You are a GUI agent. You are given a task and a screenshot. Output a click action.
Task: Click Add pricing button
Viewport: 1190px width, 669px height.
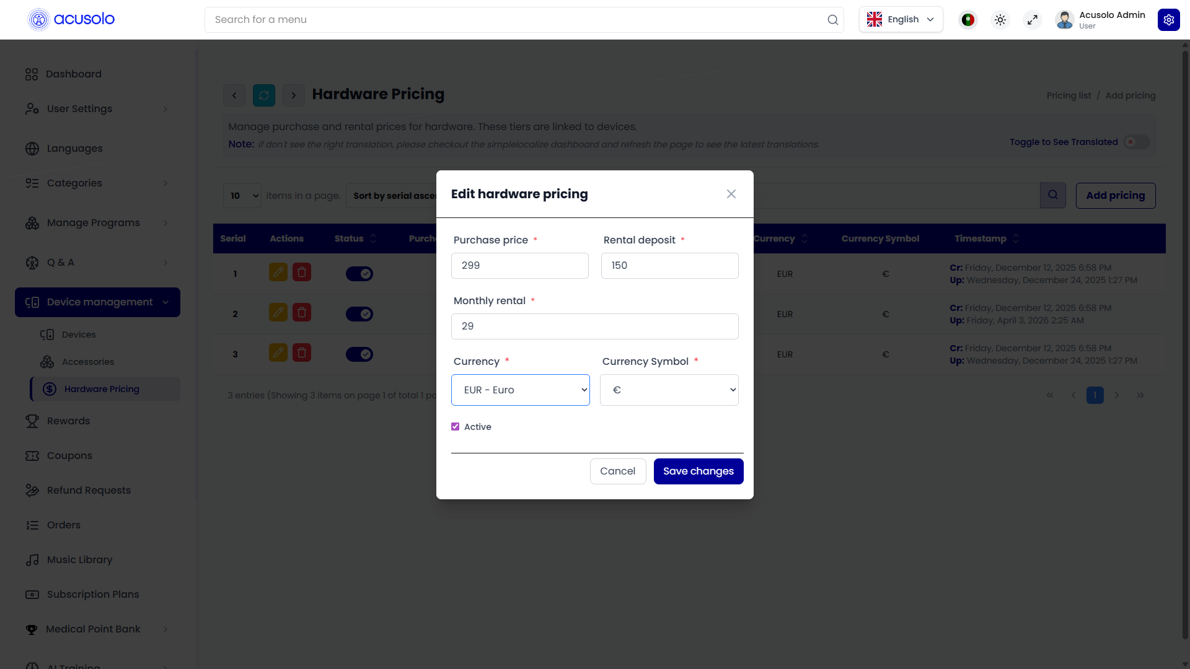tap(1116, 196)
